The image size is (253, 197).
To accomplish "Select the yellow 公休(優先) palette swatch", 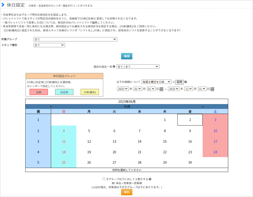I will pos(90,92).
